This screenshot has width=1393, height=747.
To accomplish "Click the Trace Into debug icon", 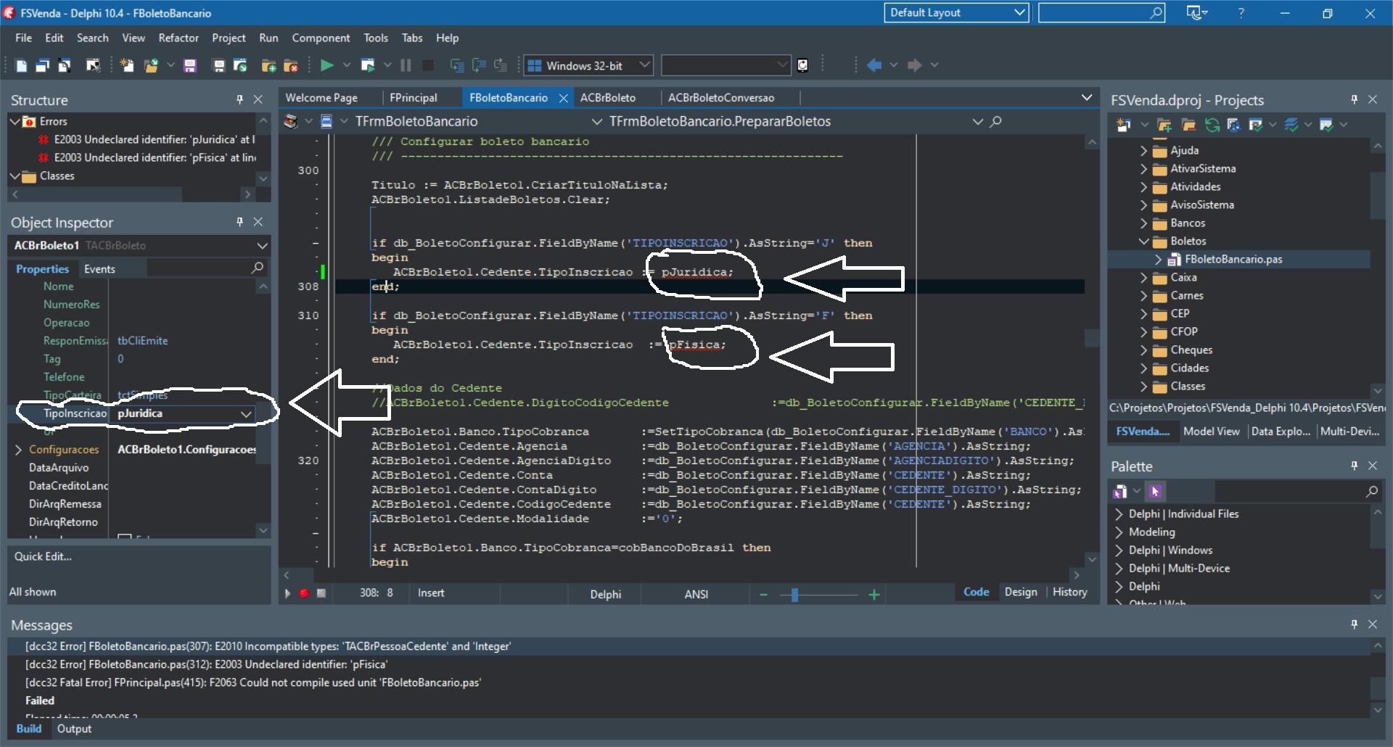I will pos(457,65).
